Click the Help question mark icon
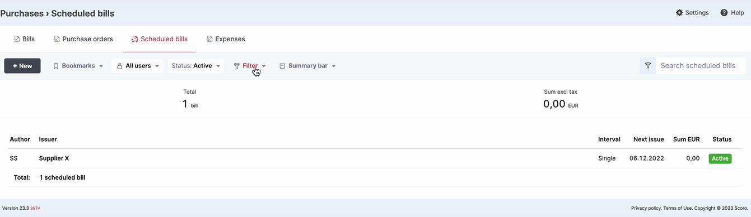Screen dimensions: 751x217 [x=724, y=12]
